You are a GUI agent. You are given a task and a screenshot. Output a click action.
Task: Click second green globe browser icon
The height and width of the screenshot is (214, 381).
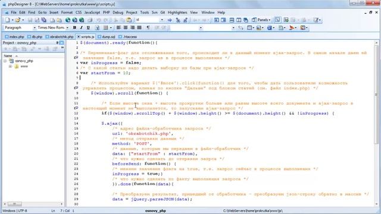74,20
